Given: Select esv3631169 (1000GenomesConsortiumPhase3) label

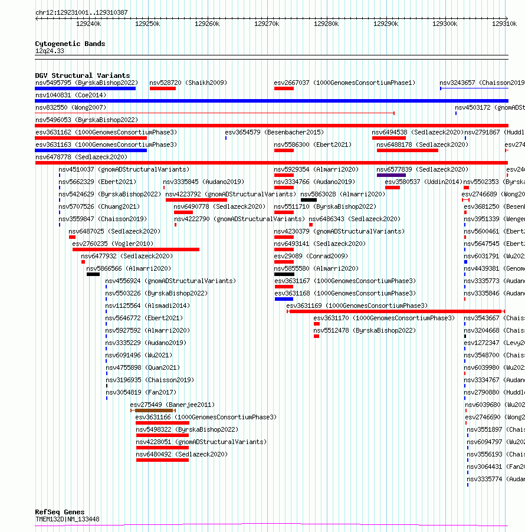Looking at the screenshot, I should (357, 306).
